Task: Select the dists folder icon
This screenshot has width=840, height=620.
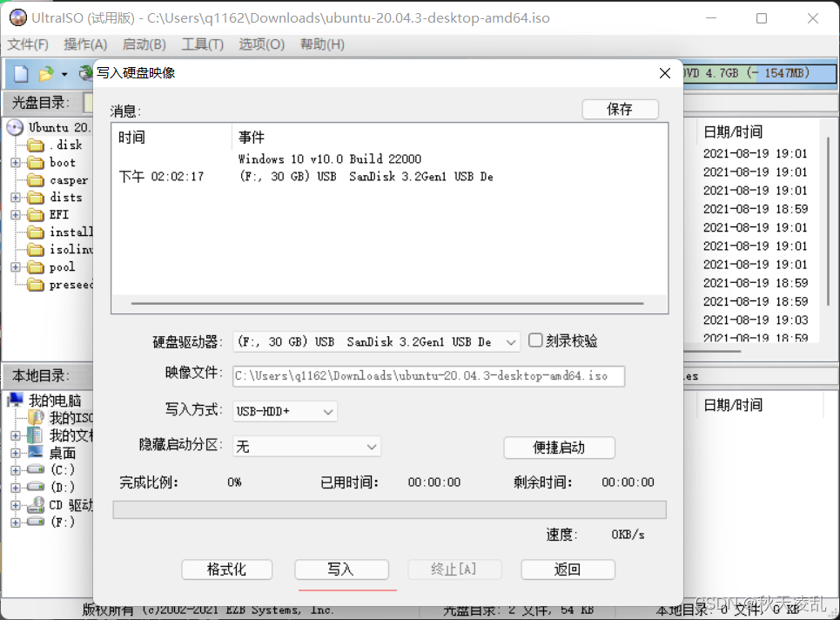Action: tap(36, 197)
